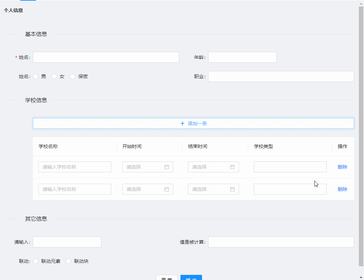Click the 添加一条 add row button
Viewport: 364px width, 280px height.
(193, 123)
